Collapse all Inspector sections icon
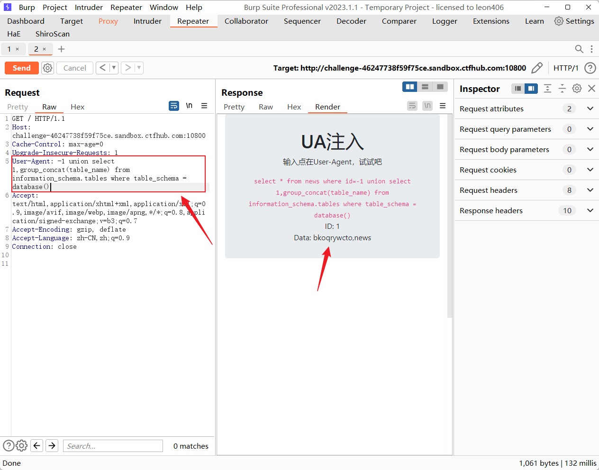Screen dimensions: 599x470 coord(562,88)
